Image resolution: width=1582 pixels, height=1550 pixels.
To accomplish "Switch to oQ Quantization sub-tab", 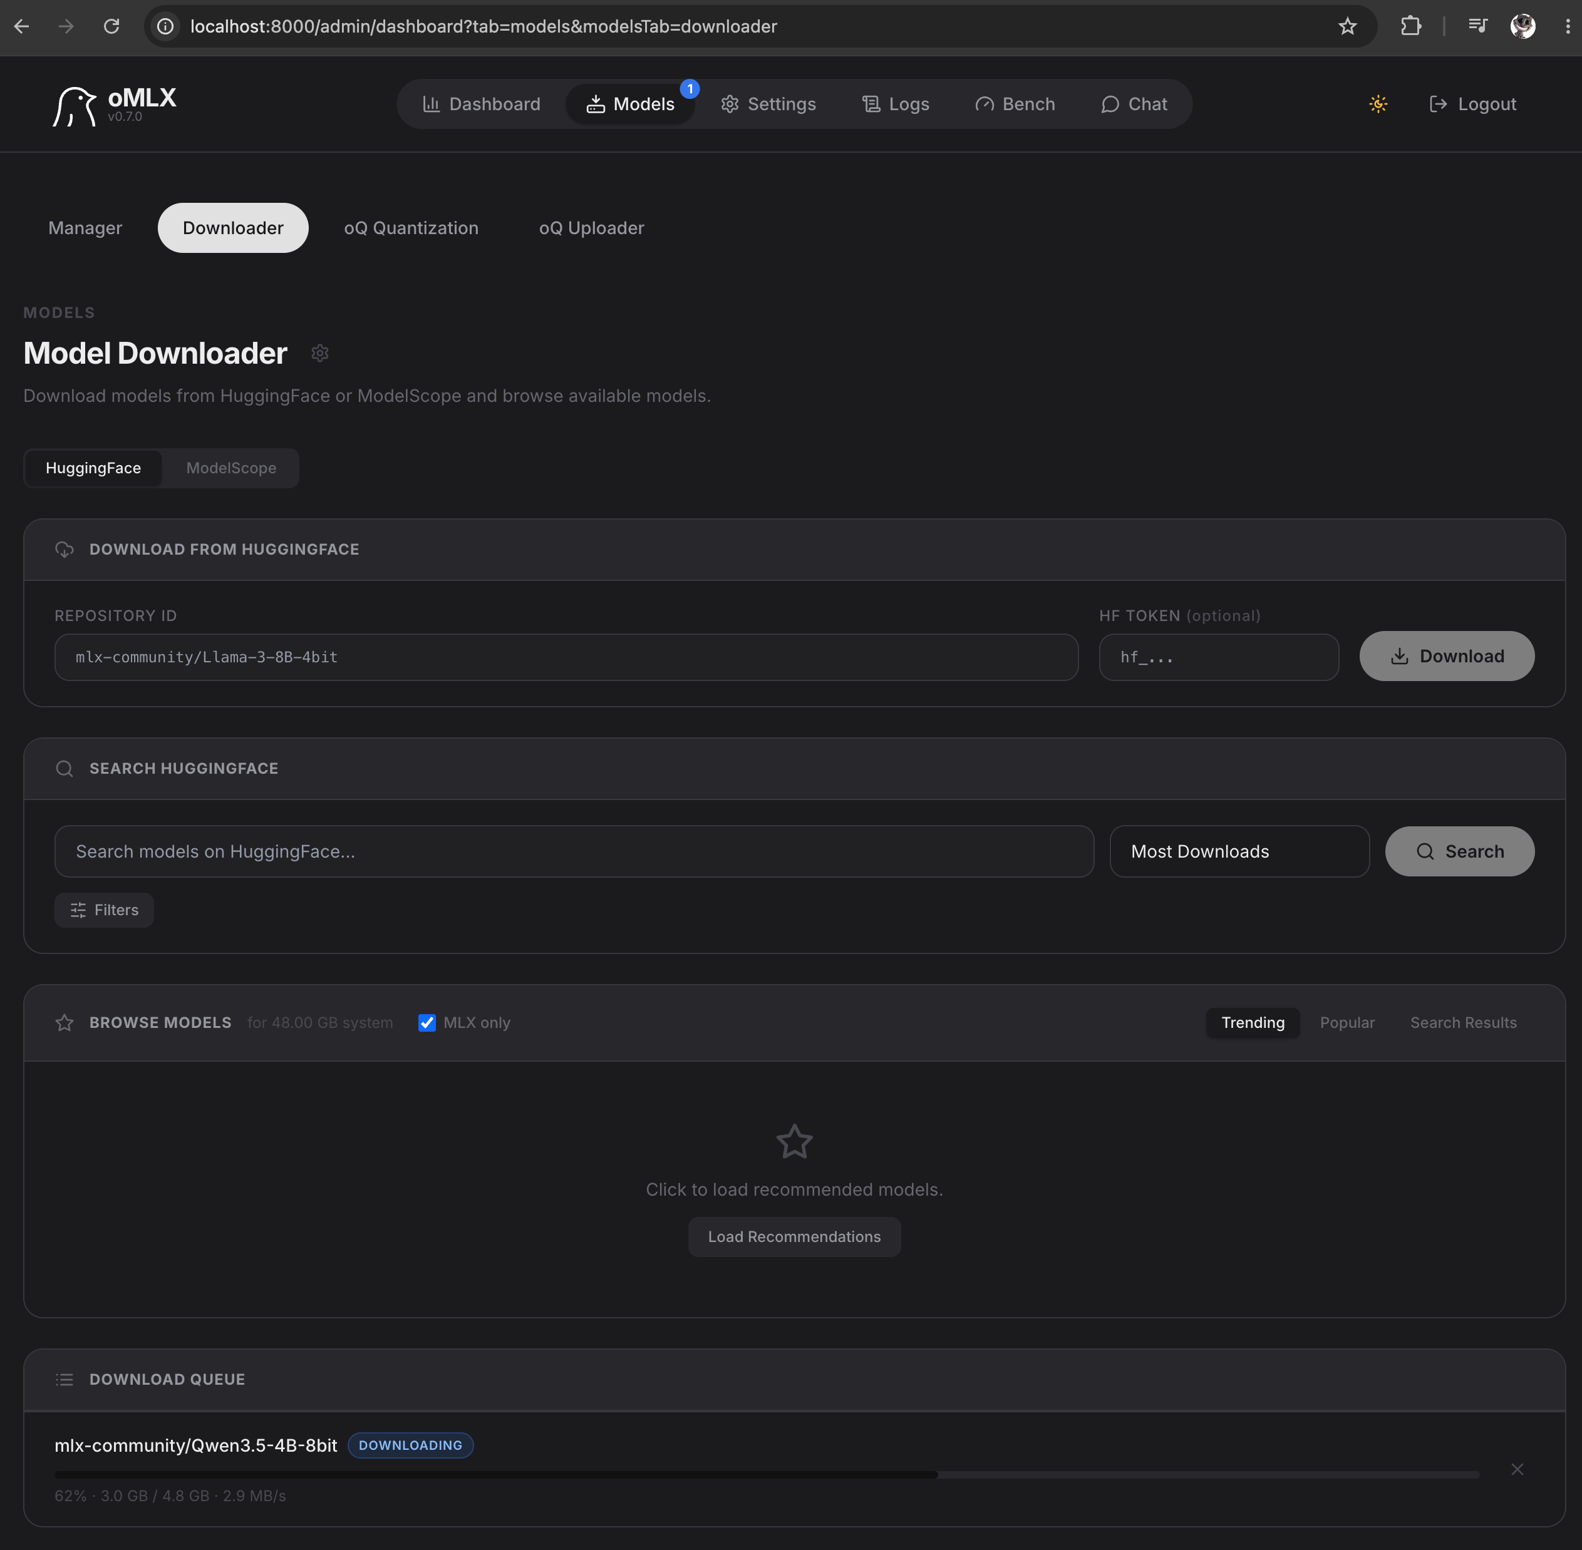I will [411, 228].
